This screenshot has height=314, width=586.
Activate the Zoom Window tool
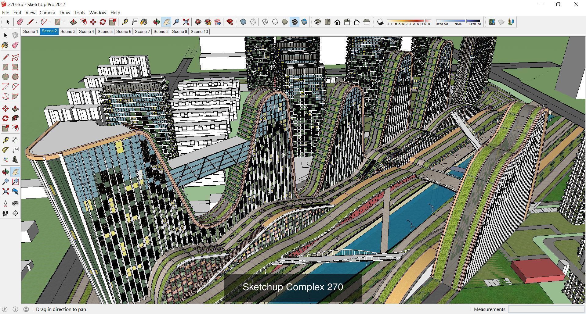15,182
